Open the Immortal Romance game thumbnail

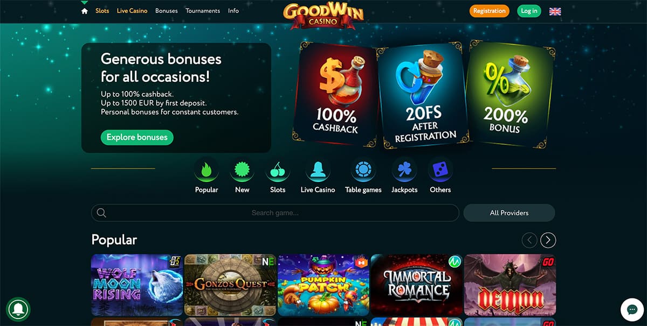pos(416,285)
